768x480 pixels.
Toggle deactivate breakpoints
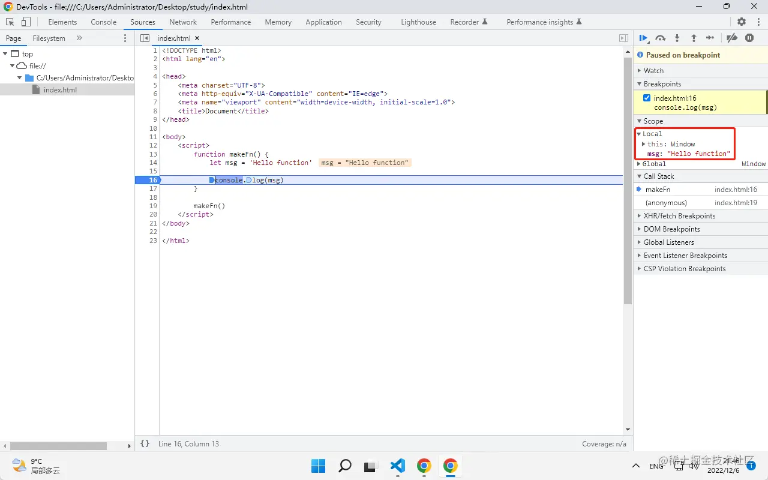click(x=732, y=38)
